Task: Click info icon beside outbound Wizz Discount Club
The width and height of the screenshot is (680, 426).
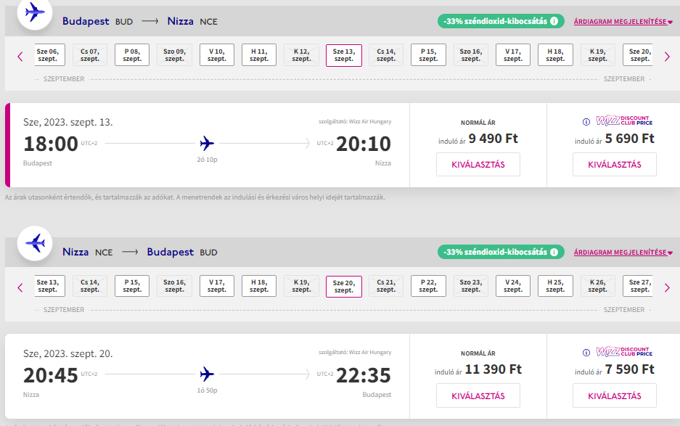Action: click(x=586, y=122)
